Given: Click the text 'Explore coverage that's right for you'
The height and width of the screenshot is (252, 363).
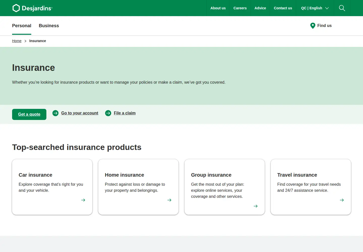Looking at the screenshot, I should pyautogui.click(x=51, y=184).
